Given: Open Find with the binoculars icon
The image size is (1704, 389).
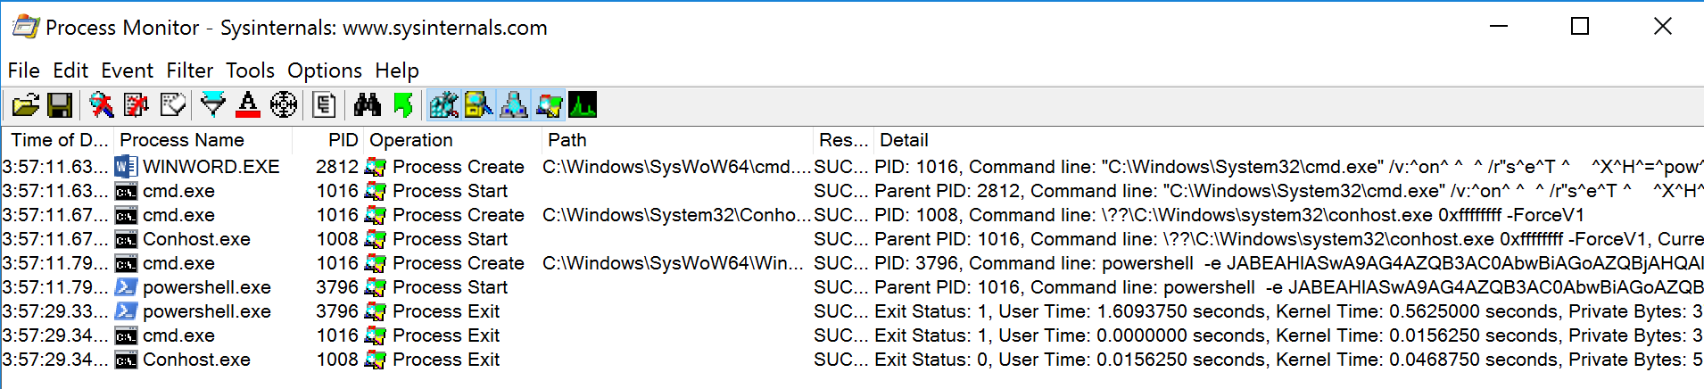Looking at the screenshot, I should (x=367, y=105).
